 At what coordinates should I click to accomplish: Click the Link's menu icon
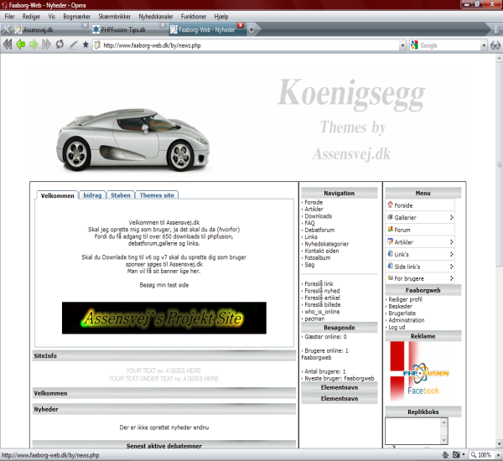(390, 253)
